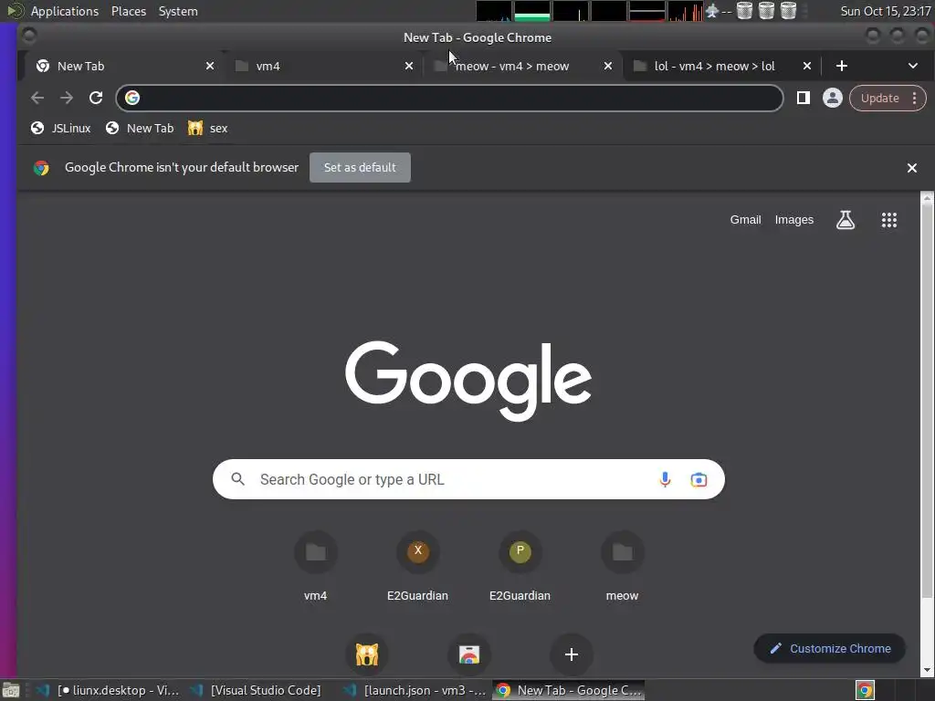Open the profile avatar menu
Viewport: 935px width, 701px height.
click(833, 98)
